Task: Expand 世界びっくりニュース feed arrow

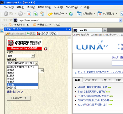Action: (62, 25)
